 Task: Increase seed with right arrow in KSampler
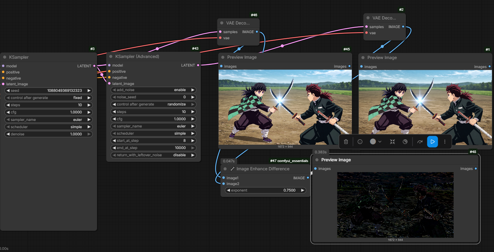[x=89, y=91]
